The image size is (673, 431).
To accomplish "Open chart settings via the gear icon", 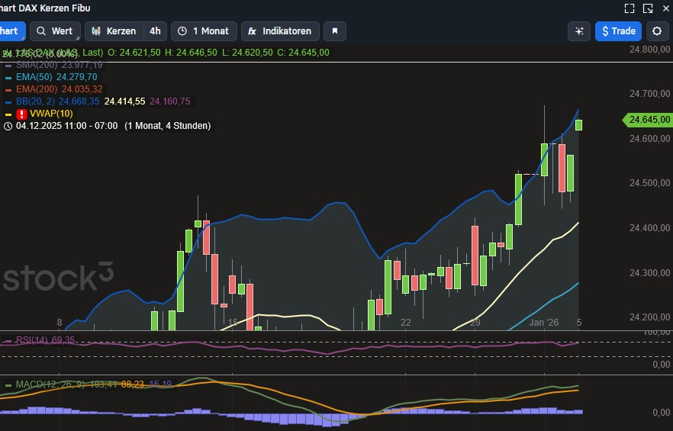I will click(x=657, y=31).
